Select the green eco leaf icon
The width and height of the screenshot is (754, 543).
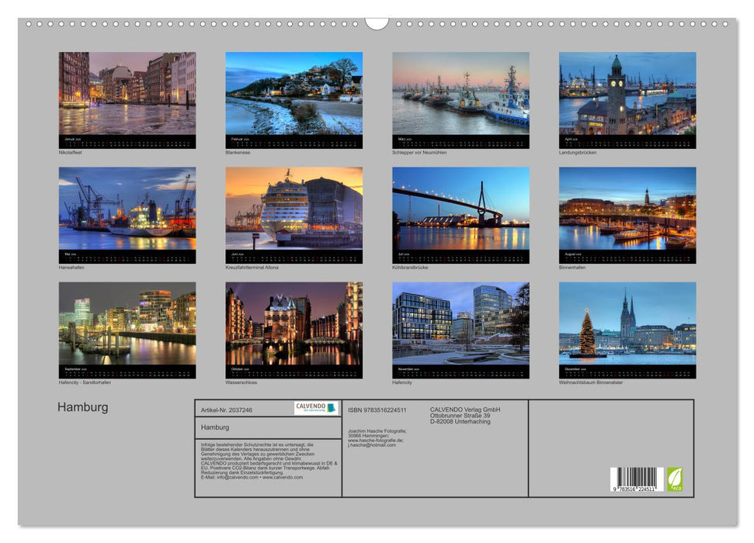coord(676,479)
